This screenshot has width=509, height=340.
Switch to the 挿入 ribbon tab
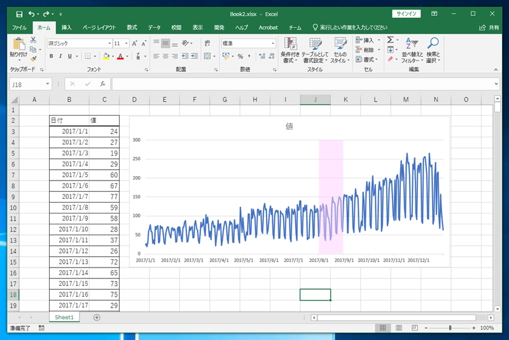(67, 27)
